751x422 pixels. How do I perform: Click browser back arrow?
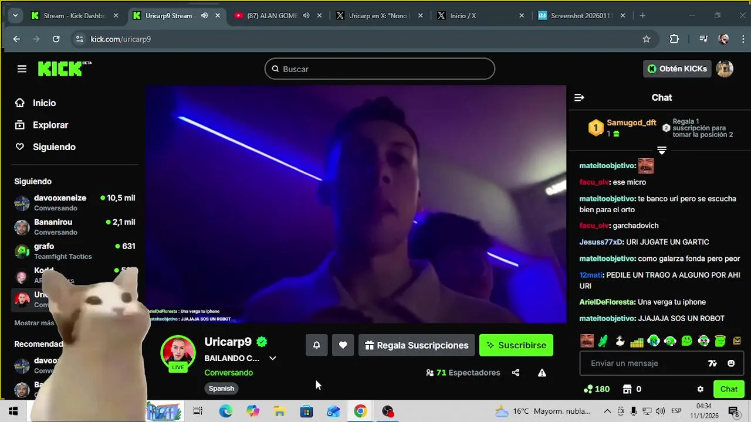tap(16, 39)
